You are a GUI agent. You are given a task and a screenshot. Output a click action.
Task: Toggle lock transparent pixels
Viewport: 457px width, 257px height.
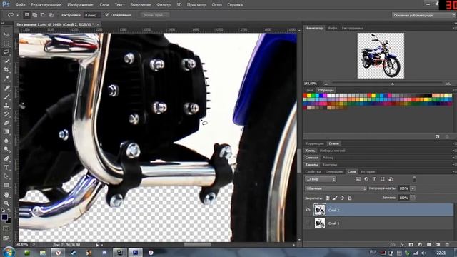327,198
